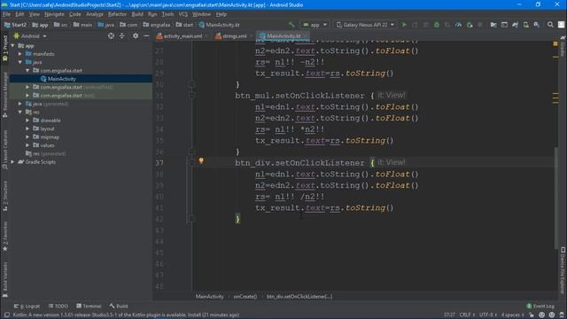
Task: Run the app with the green play button
Action: tap(404, 25)
